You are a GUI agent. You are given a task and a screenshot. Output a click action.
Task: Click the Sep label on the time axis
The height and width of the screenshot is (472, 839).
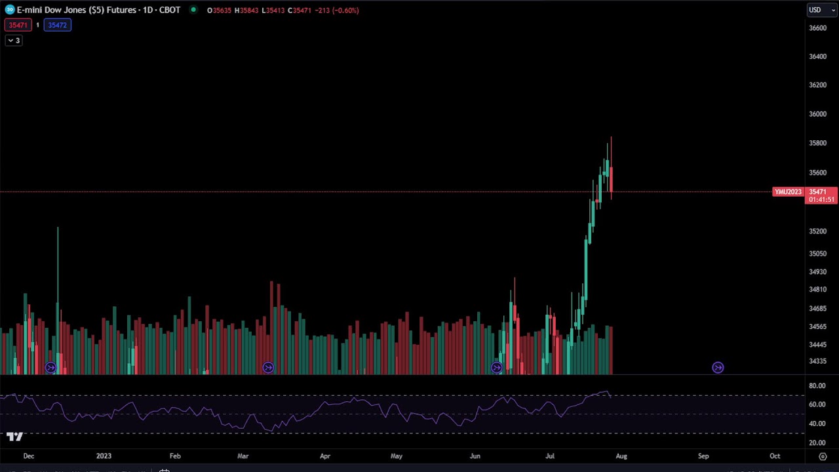(x=703, y=456)
